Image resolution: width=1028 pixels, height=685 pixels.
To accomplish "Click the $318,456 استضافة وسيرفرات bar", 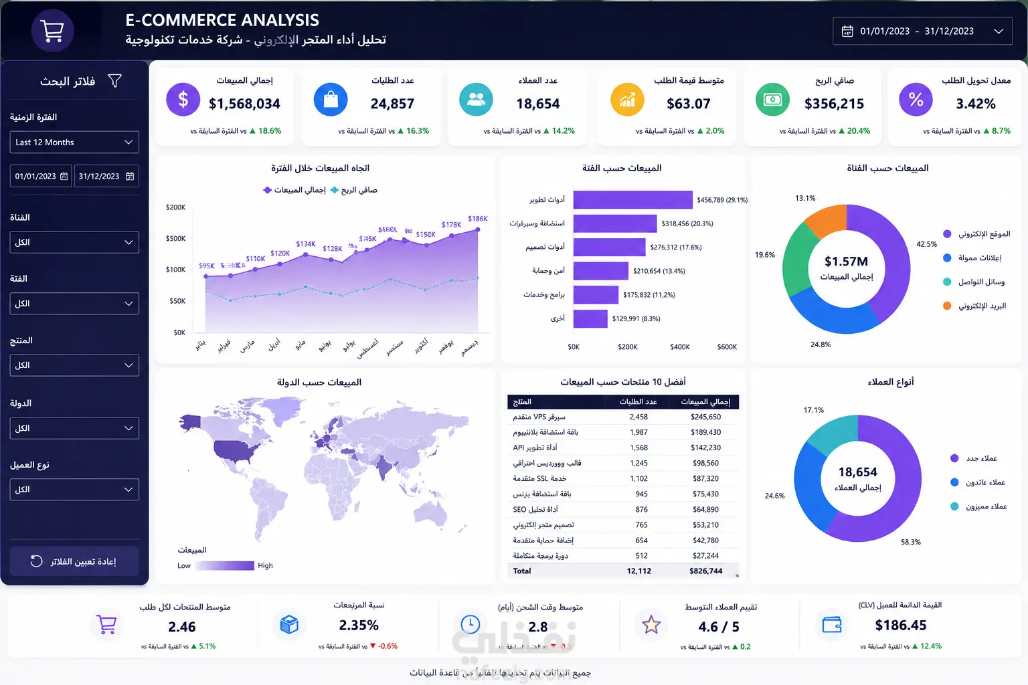I will pos(615,223).
